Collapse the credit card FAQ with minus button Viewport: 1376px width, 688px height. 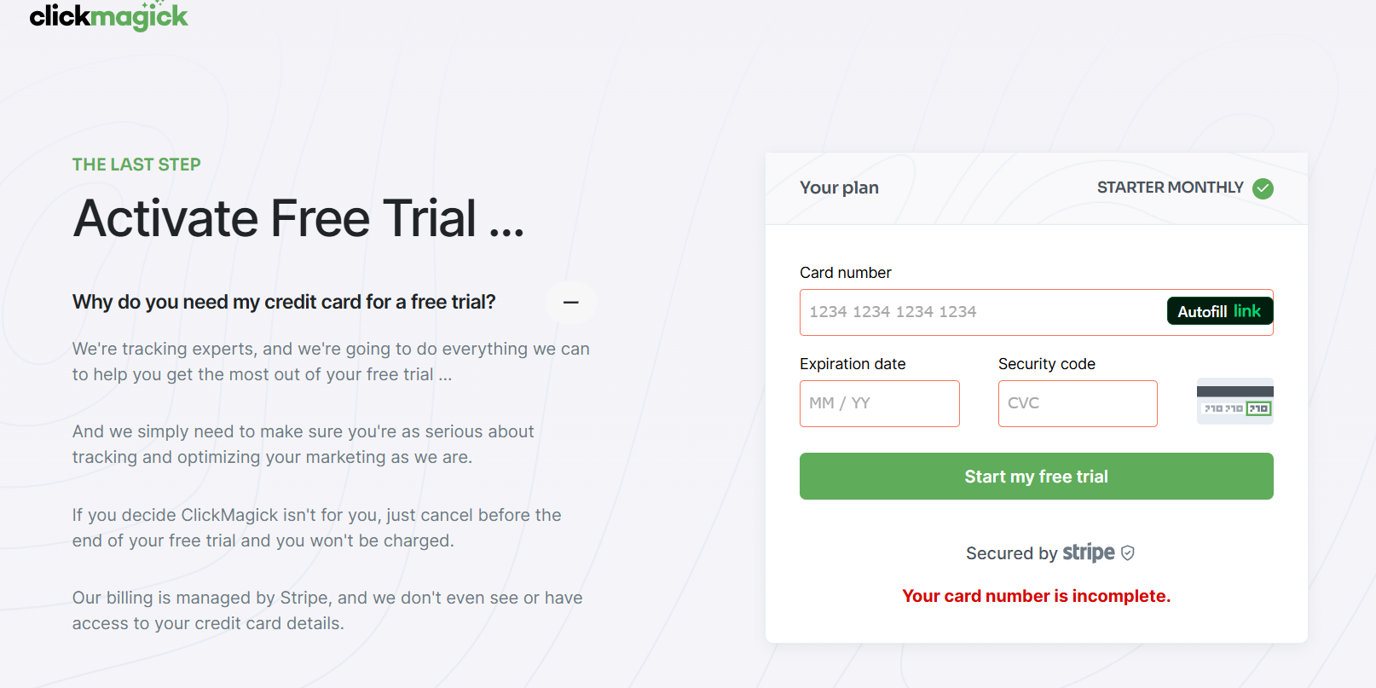571,303
